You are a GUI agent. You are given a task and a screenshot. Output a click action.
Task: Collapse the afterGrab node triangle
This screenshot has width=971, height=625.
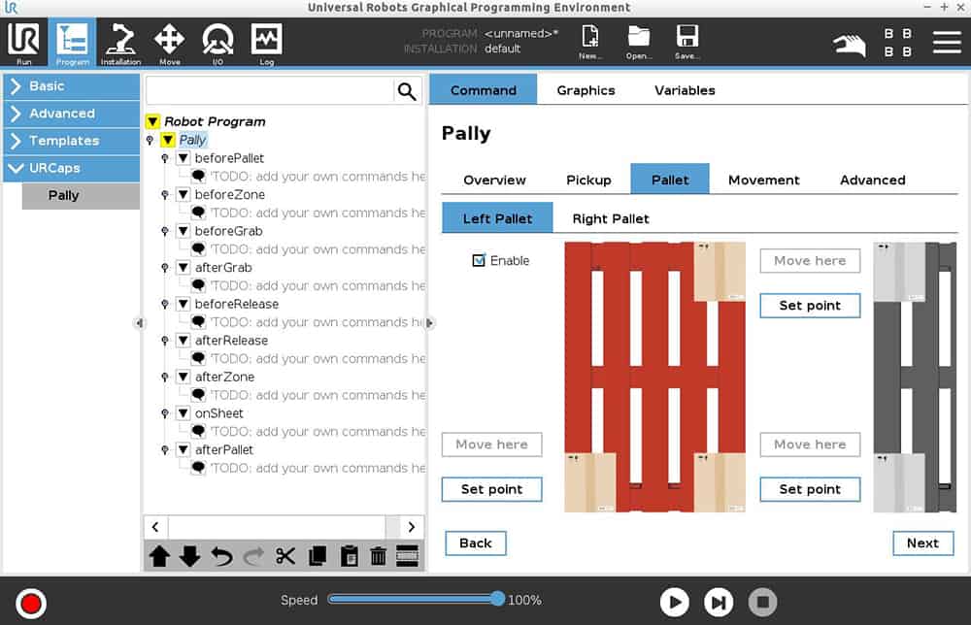[x=184, y=267]
